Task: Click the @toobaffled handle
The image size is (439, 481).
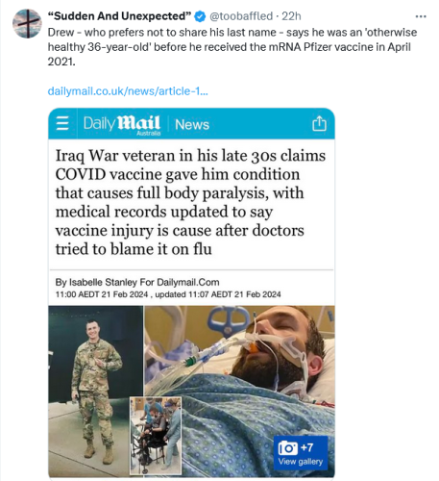Action: tap(241, 16)
